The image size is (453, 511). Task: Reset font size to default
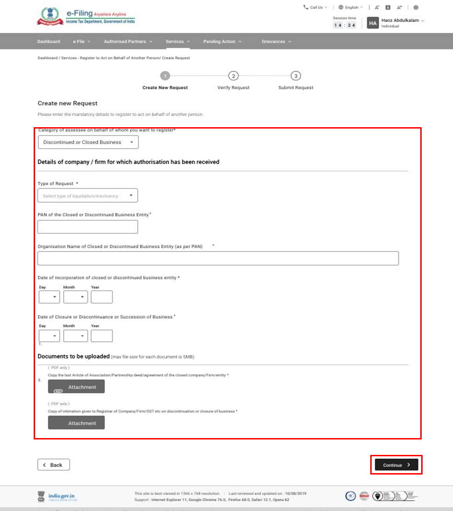tap(388, 7)
